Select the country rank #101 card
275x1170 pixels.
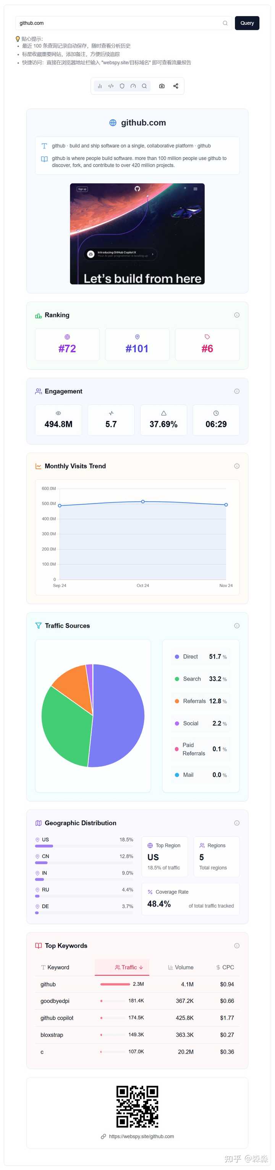tap(137, 345)
